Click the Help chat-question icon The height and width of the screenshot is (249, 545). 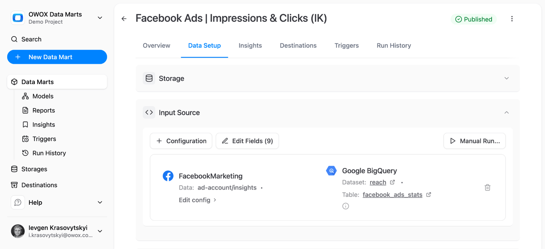(x=18, y=202)
